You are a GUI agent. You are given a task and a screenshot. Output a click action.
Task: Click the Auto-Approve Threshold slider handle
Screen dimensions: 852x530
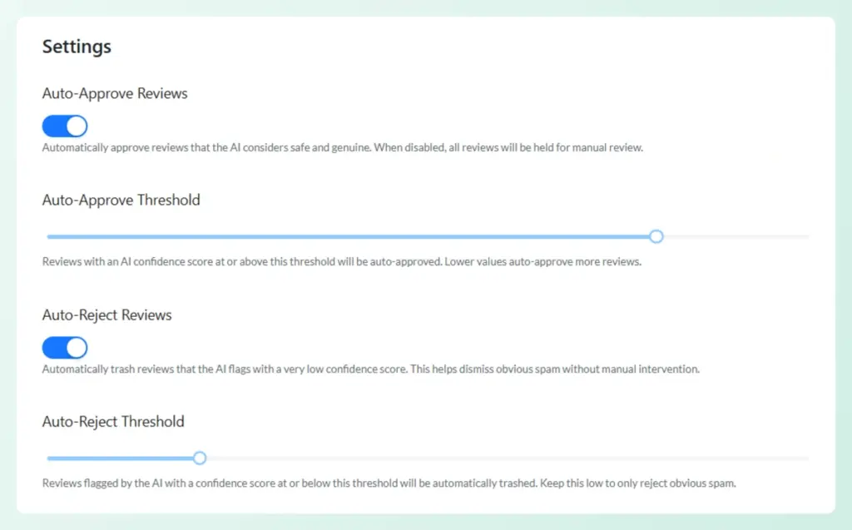point(656,236)
